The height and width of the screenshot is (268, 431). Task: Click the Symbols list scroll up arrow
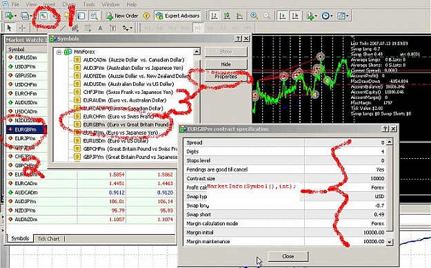tap(197, 52)
